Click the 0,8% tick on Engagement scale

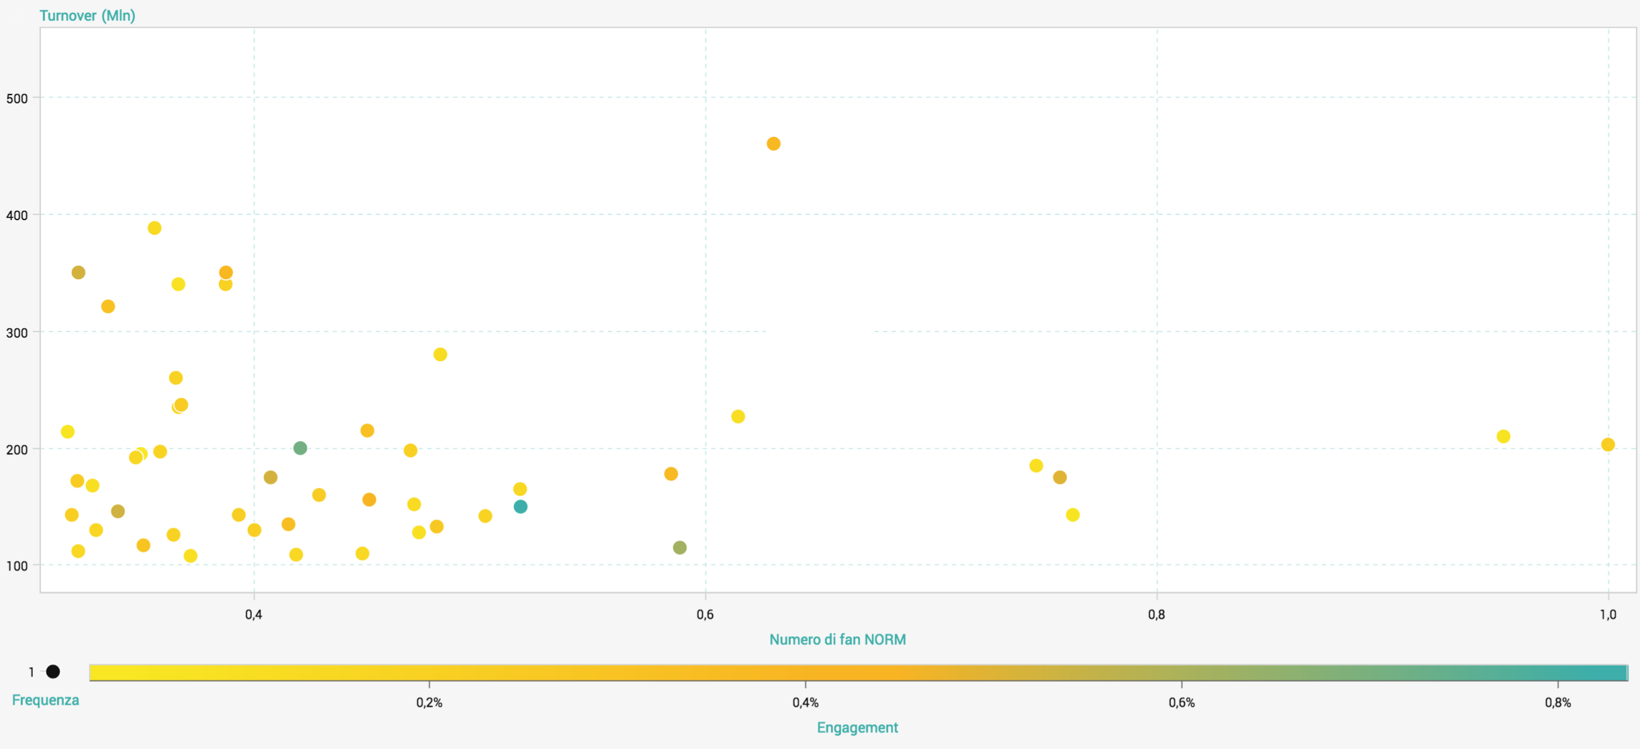[1558, 703]
